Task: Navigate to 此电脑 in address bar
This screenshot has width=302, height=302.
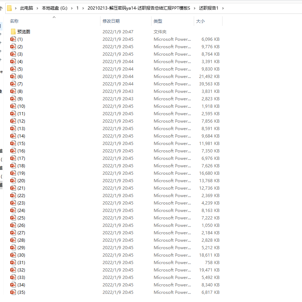Action: (x=27, y=8)
